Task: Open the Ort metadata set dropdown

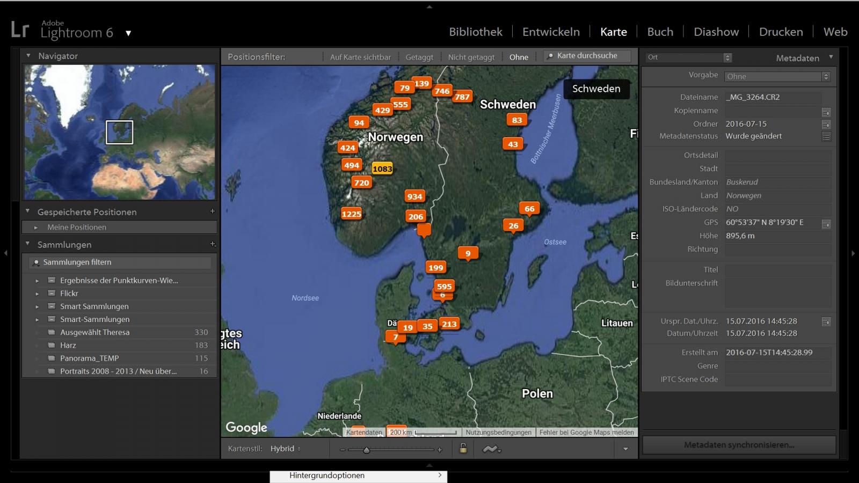Action: click(689, 57)
